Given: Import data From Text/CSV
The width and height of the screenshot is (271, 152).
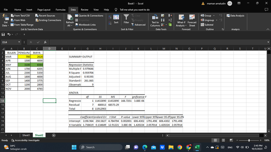Looking at the screenshot, I should pyautogui.click(x=20, y=16).
